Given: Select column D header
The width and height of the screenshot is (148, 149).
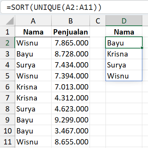Looking at the screenshot, I should click(x=124, y=21).
